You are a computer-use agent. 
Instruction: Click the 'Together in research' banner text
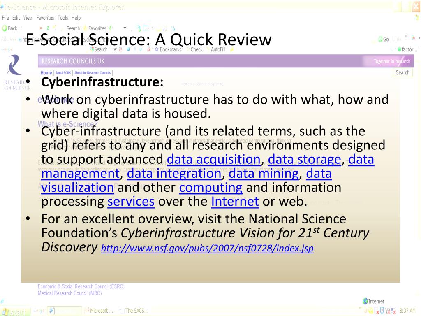coord(392,61)
